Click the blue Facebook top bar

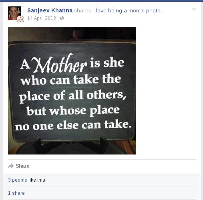coord(101,1)
